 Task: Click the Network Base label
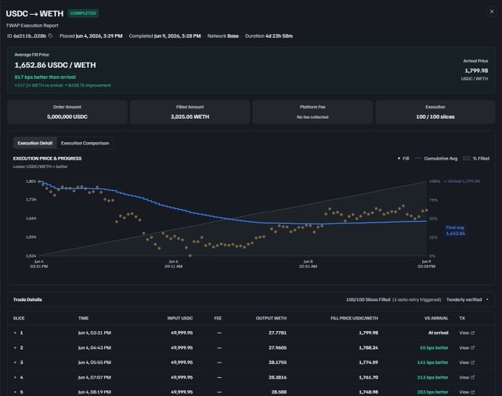point(223,36)
